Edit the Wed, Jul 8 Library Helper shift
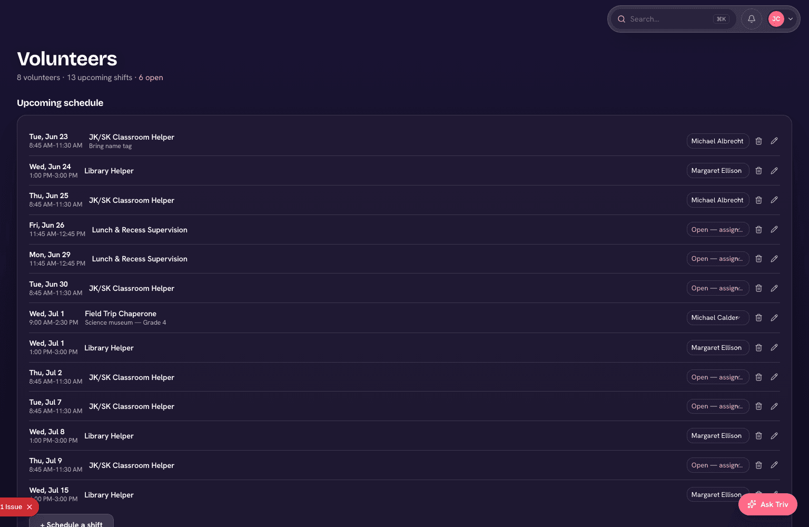 pos(774,436)
